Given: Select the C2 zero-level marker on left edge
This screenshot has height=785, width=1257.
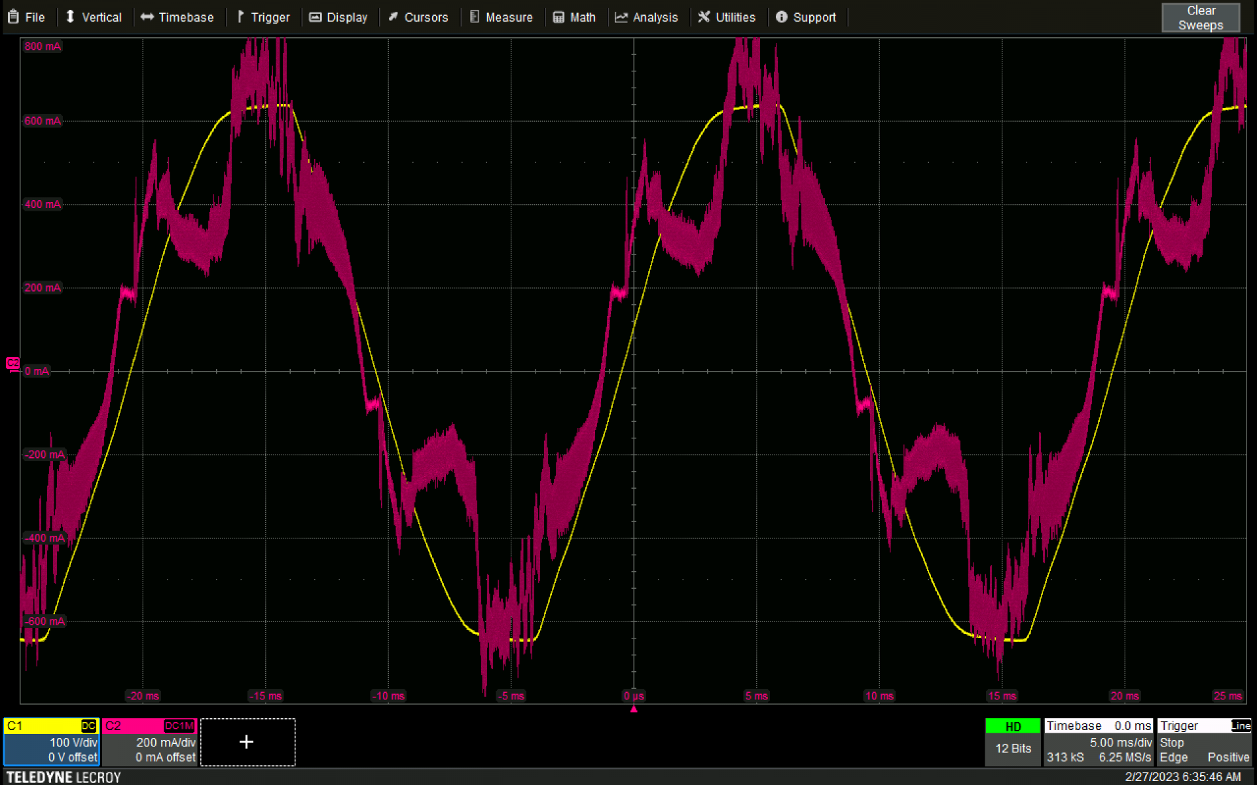Looking at the screenshot, I should coord(12,364).
